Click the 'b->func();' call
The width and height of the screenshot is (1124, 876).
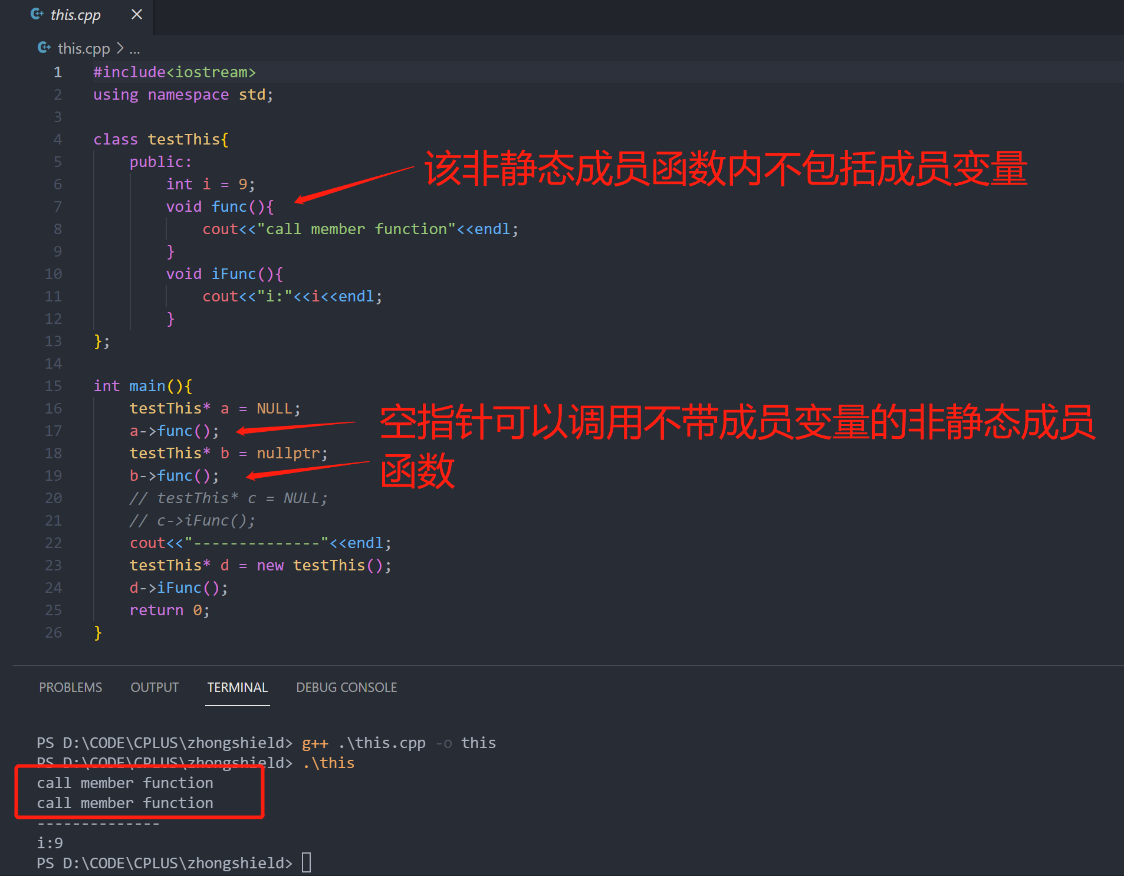[175, 475]
